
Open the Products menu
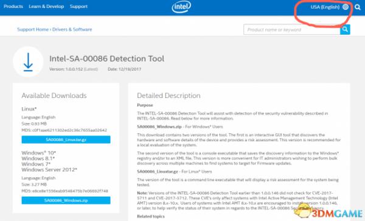click(13, 7)
